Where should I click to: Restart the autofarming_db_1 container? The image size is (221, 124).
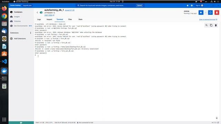tap(210, 12)
